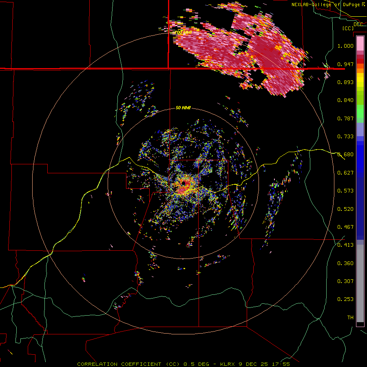
Task: Click the 0.733 scale value
Action: pyautogui.click(x=345, y=137)
